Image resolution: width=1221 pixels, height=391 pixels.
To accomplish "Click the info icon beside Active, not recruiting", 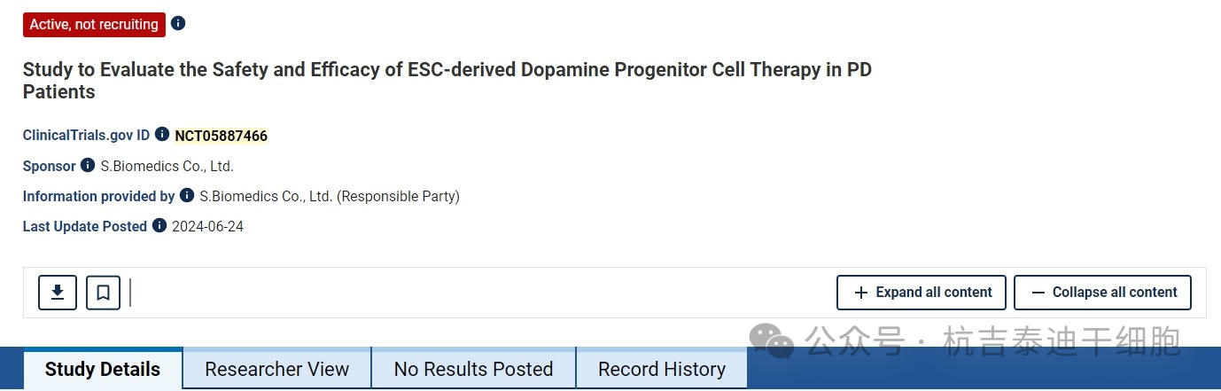I will click(x=178, y=23).
